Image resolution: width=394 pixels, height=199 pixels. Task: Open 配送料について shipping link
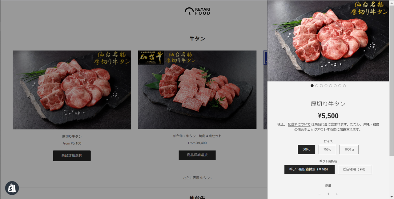point(299,124)
